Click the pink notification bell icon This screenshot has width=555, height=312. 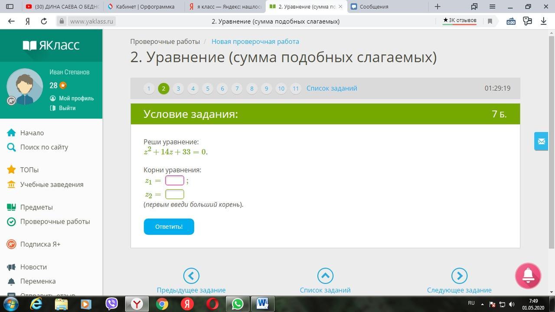pyautogui.click(x=528, y=276)
